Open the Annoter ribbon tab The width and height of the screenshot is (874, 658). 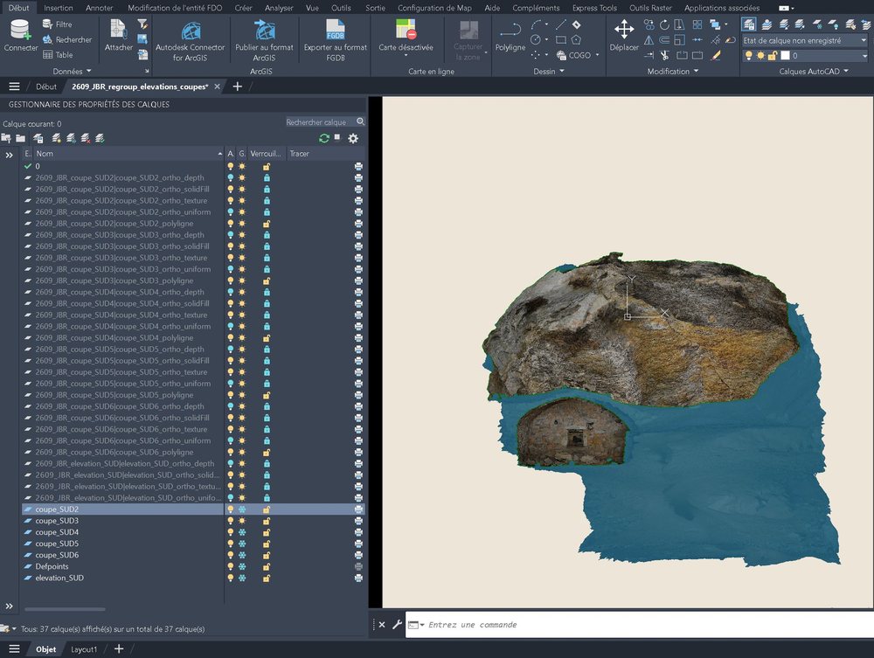(x=100, y=8)
